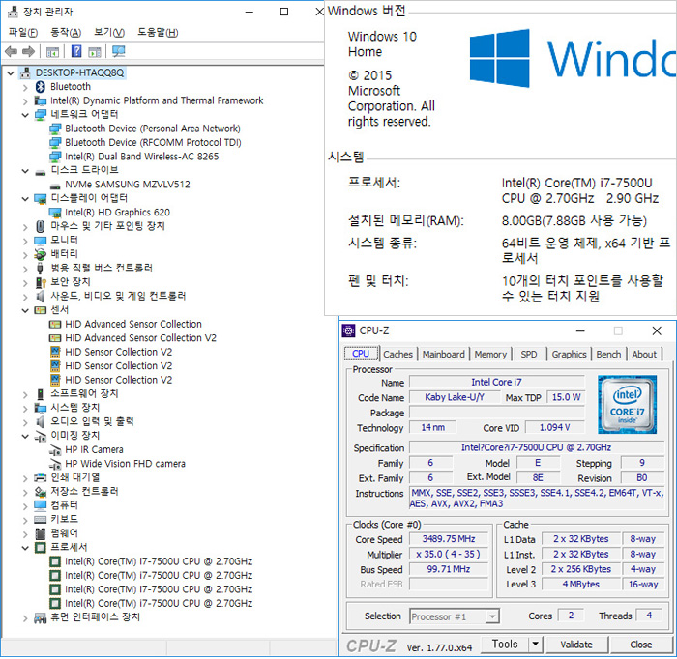Screen dimensions: 677x659
Task: Click the CPU-Z app icon in title bar
Action: pos(348,330)
